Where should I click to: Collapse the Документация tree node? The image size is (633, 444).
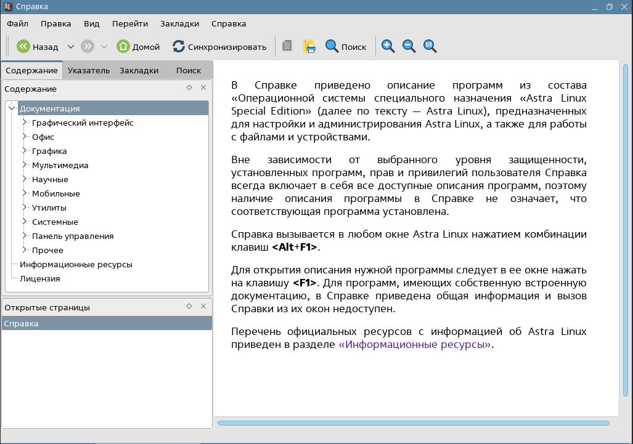(x=12, y=108)
